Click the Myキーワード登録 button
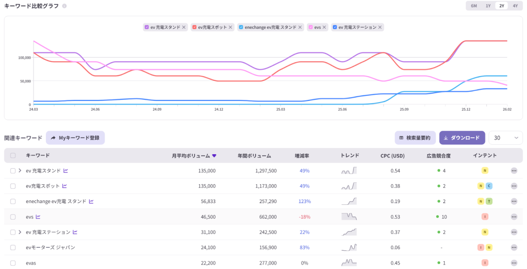 [75, 138]
